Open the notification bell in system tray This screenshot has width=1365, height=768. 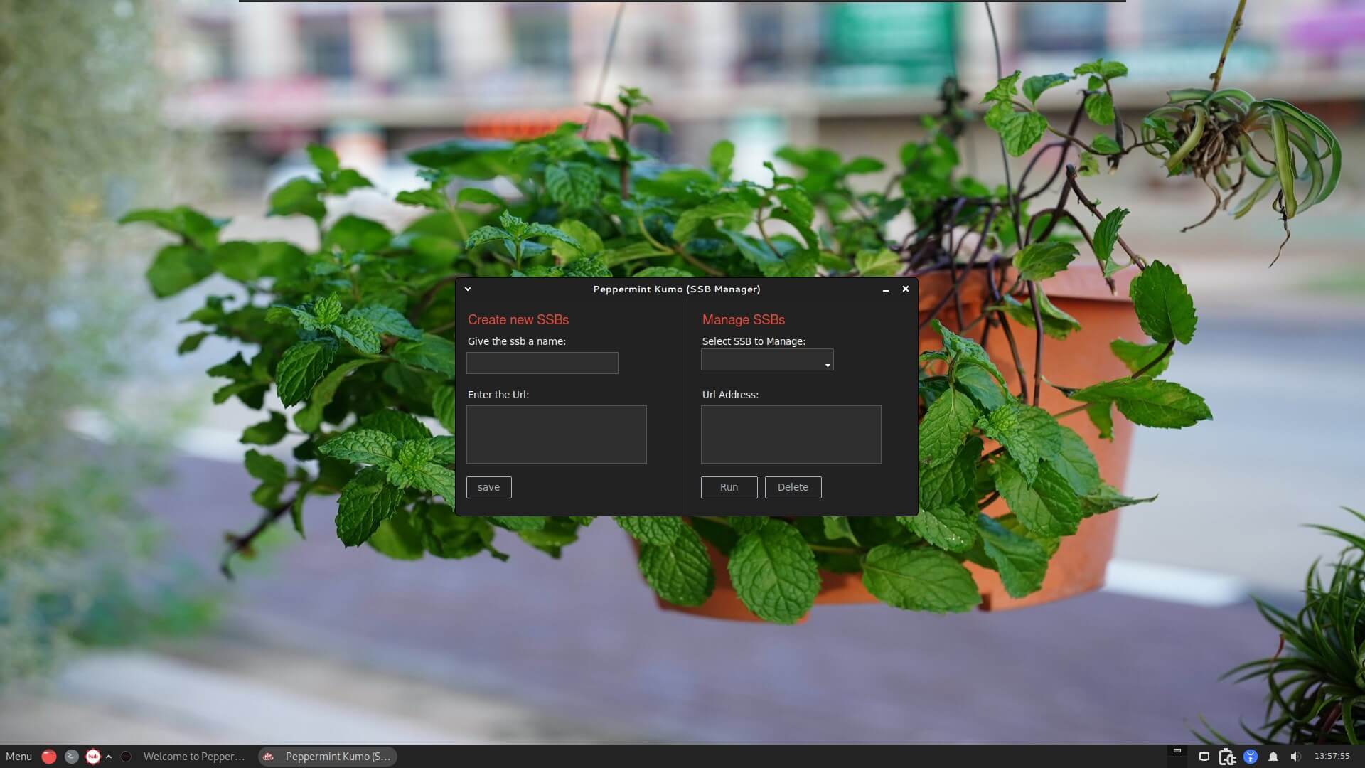pos(1273,756)
